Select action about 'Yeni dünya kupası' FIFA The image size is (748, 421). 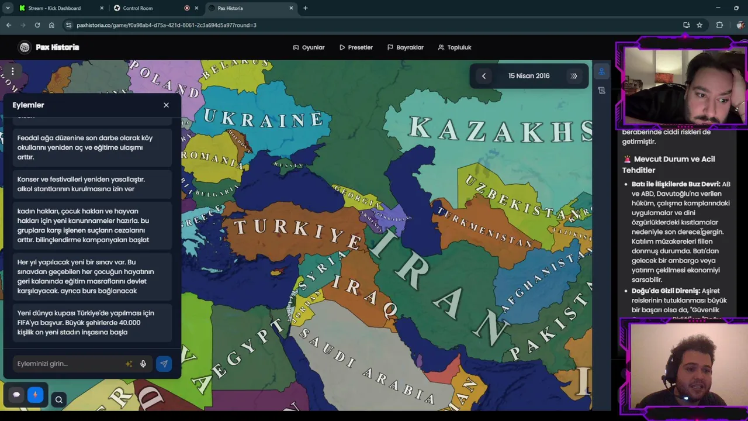click(92, 323)
